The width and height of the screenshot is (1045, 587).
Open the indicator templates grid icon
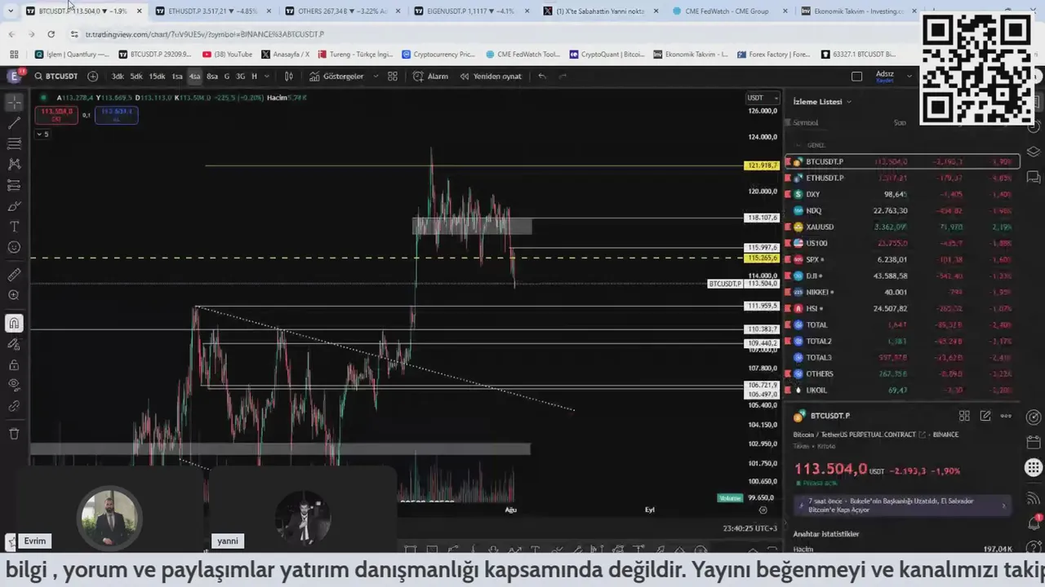click(x=393, y=76)
